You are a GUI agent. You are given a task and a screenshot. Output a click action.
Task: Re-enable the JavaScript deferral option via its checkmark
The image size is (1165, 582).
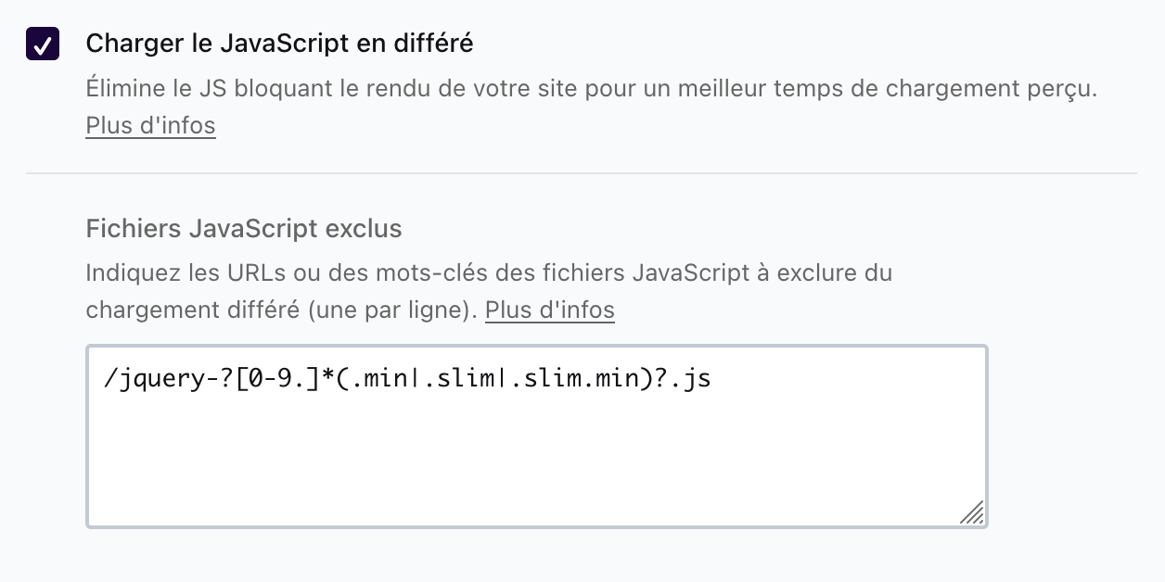(43, 43)
